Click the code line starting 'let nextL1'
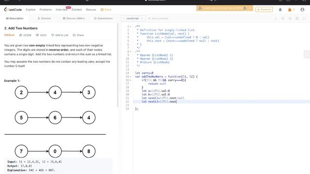The width and height of the screenshot is (310, 174). [163, 98]
